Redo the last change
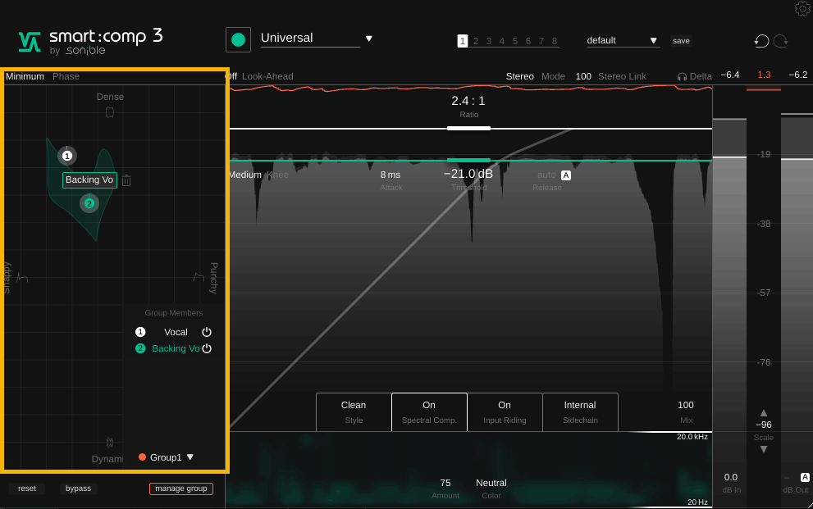This screenshot has width=813, height=509. (780, 40)
